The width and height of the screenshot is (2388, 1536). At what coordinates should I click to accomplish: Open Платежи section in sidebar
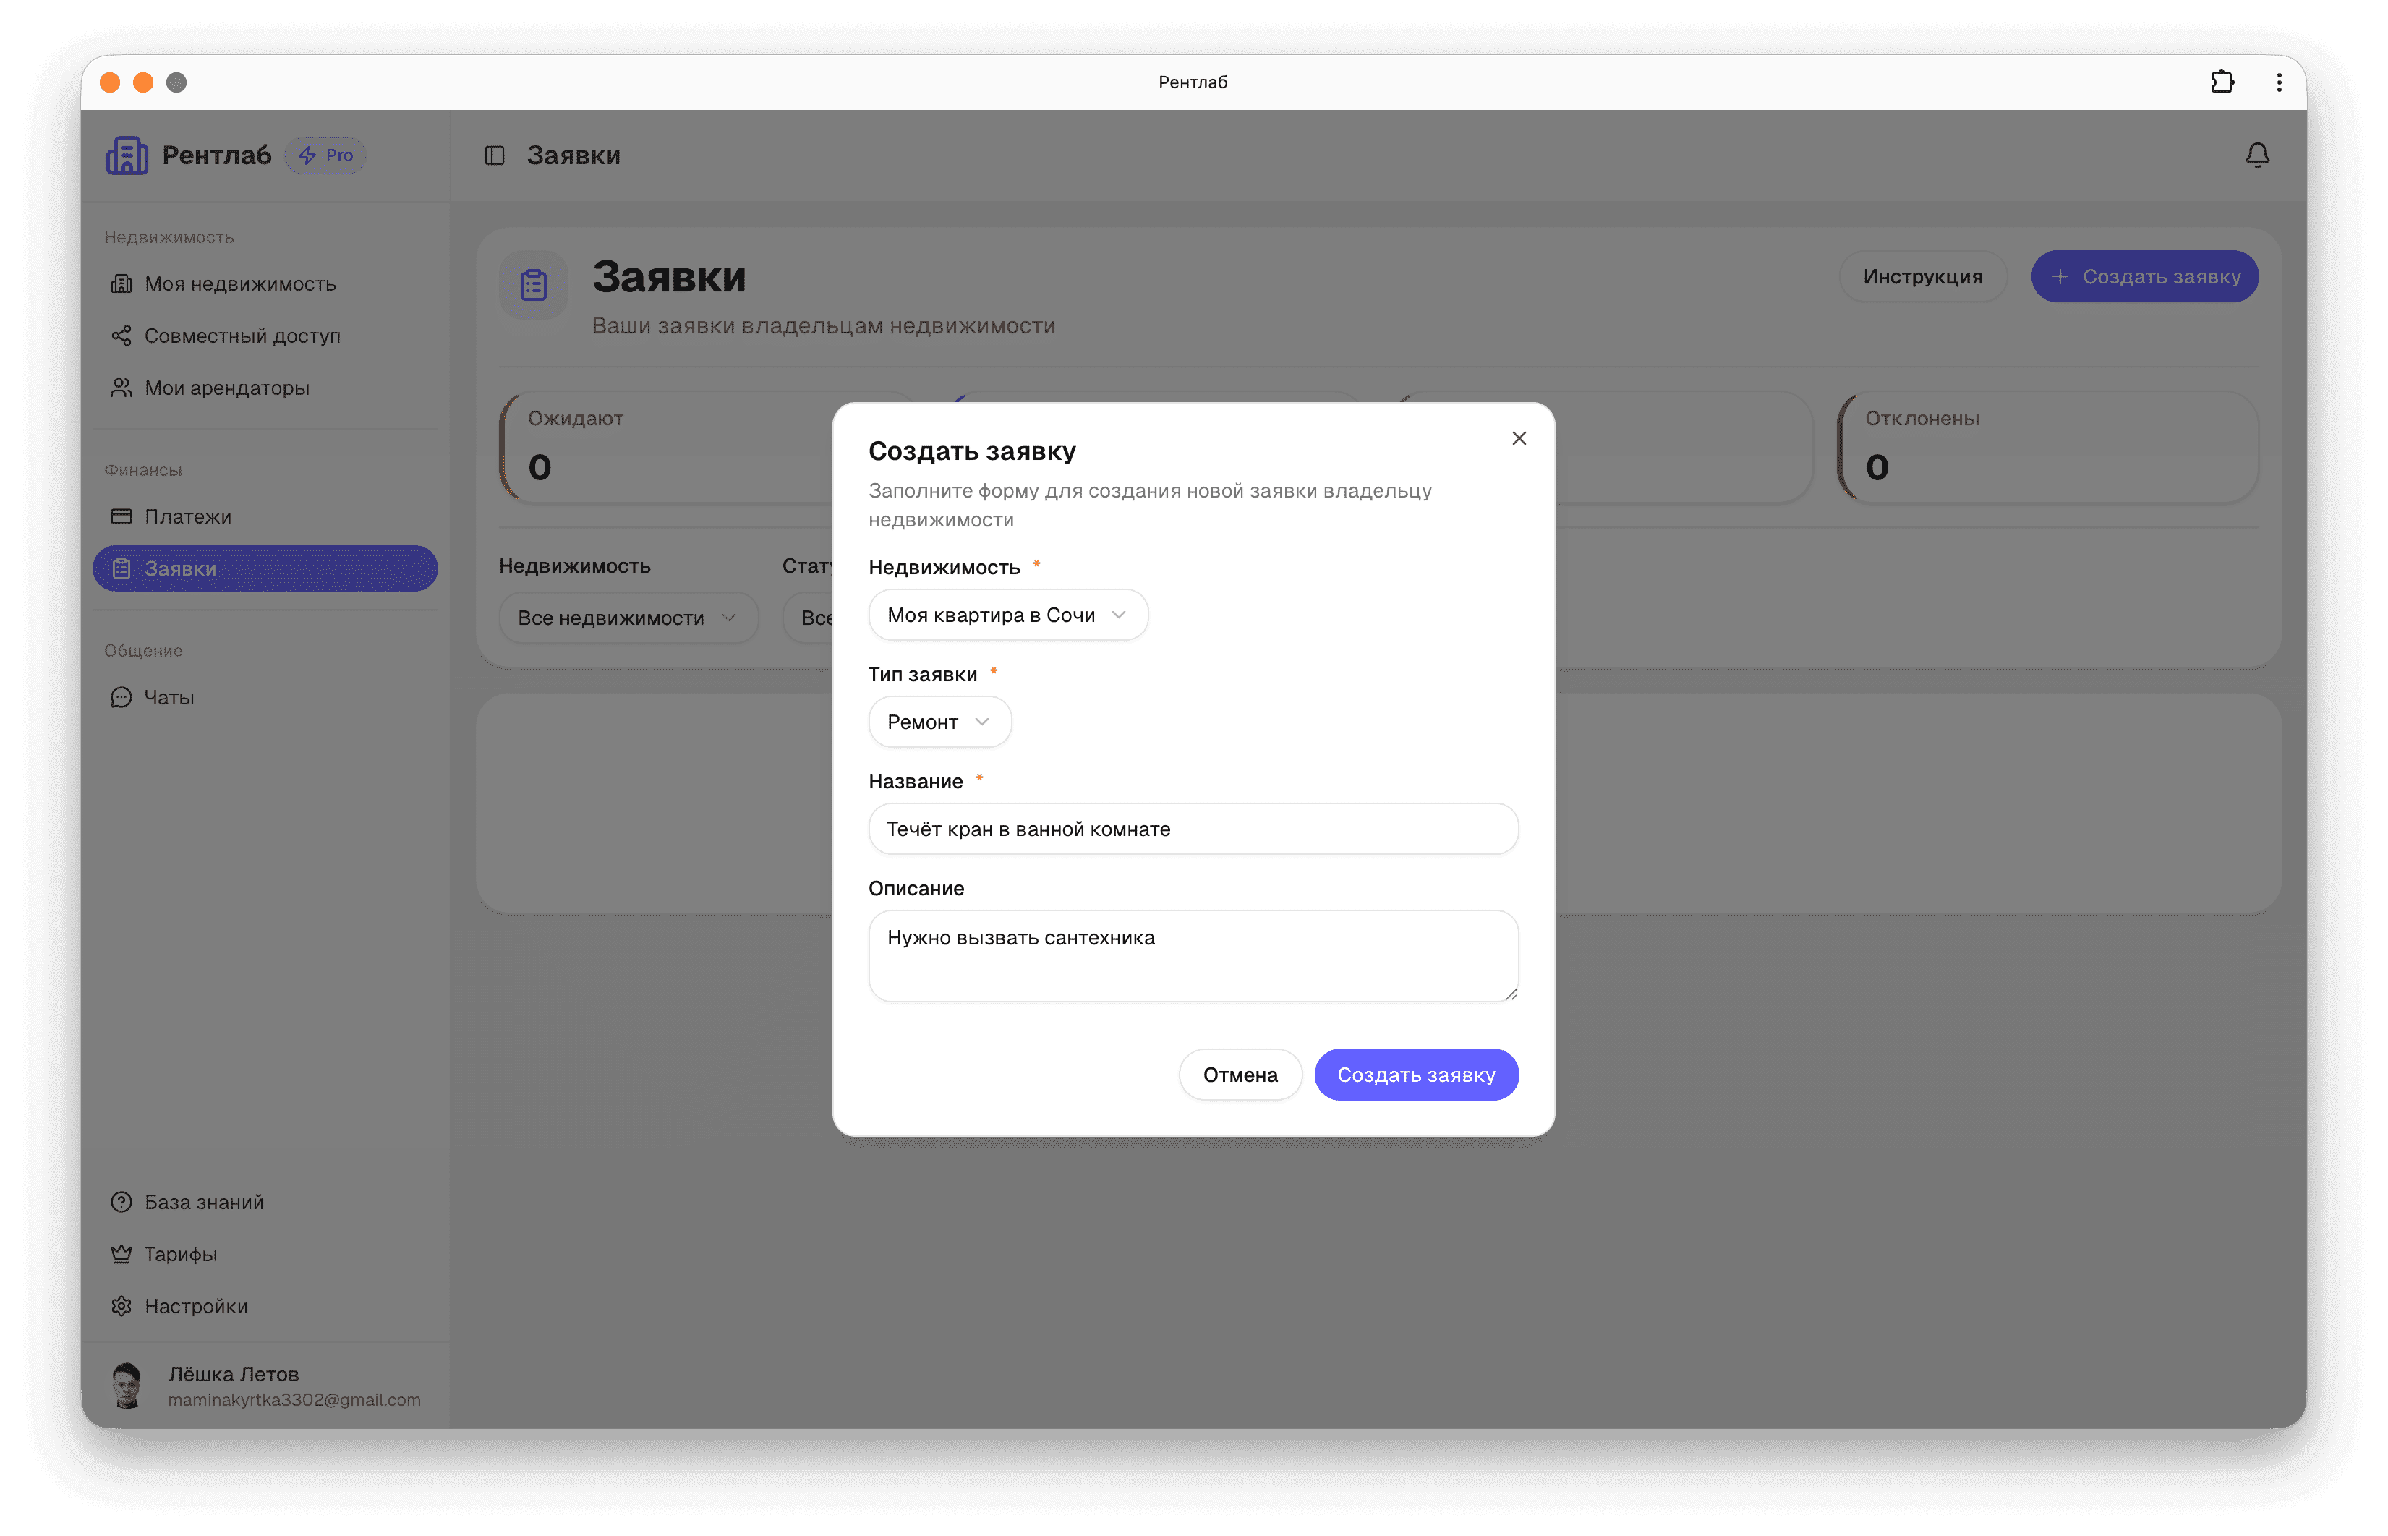187,516
